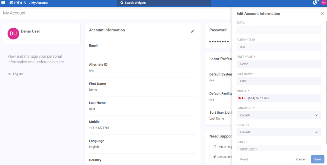Screen dimensions: 327x165
Task: Open the DU user avatar in header
Action: (324, 3)
